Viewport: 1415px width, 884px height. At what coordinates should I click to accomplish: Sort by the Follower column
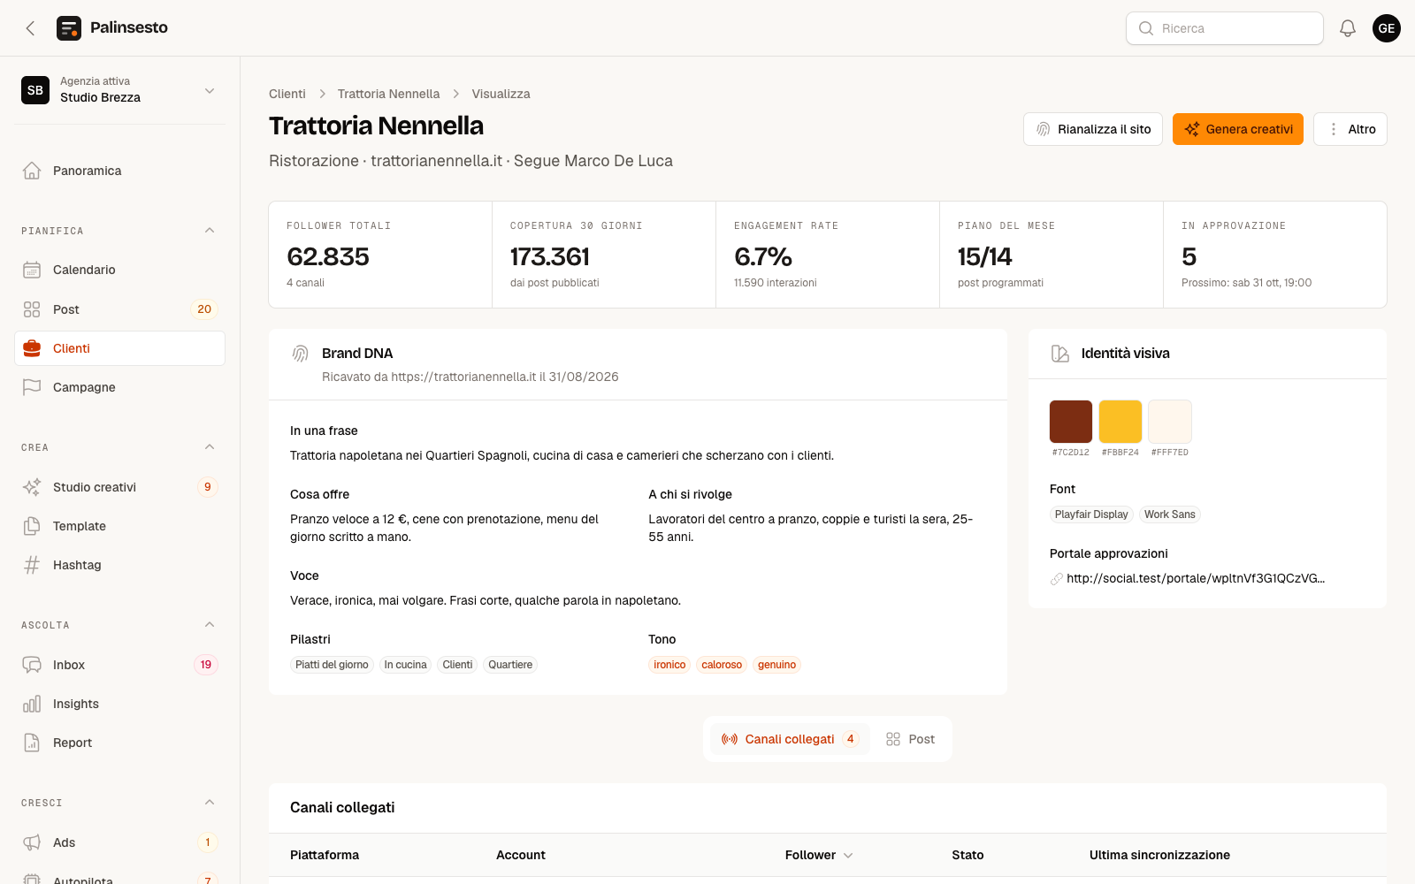pyautogui.click(x=818, y=855)
